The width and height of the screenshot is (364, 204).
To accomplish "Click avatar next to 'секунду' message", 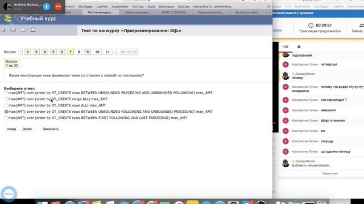I will click(x=286, y=141).
